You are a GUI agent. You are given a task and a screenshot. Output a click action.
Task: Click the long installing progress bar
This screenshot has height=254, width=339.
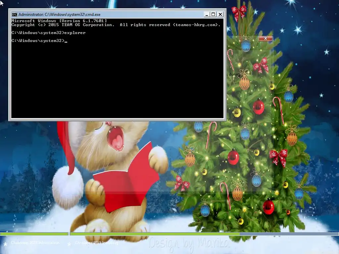pyautogui.click(x=204, y=234)
